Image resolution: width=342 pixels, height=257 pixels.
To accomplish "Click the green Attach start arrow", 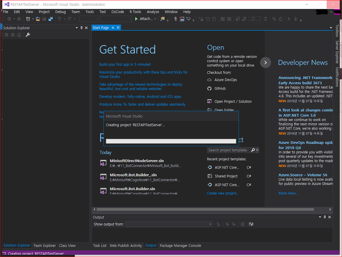I will [x=136, y=19].
